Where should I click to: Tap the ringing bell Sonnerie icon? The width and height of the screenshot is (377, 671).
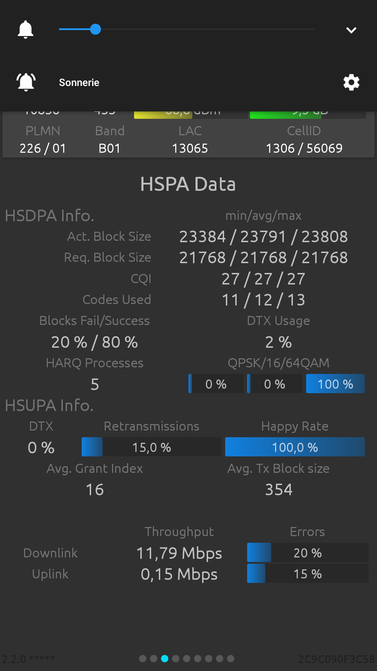click(x=26, y=82)
